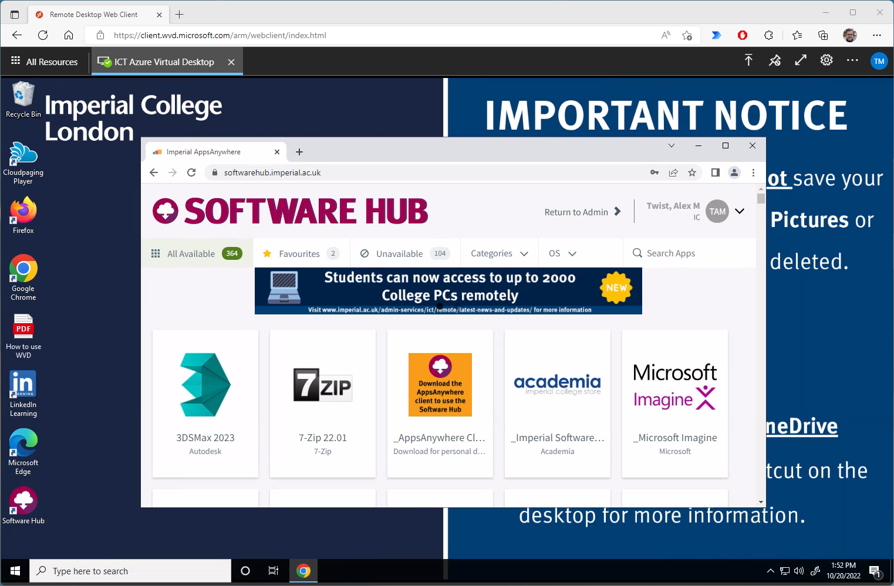Open Task View on the taskbar
The image size is (894, 586).
pyautogui.click(x=274, y=571)
